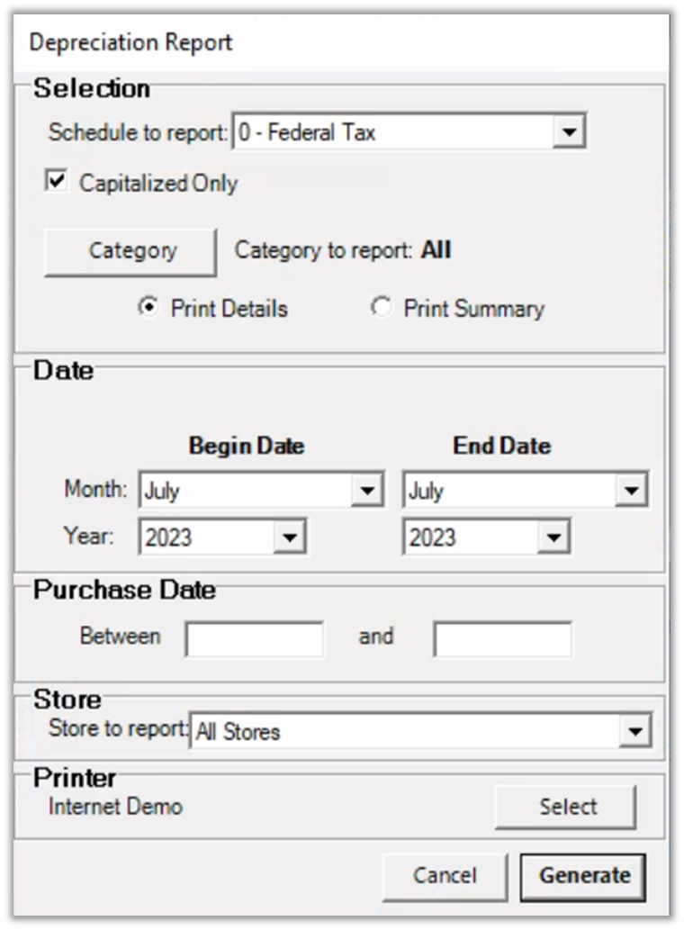Click the End Date column heading
684x930 pixels.
pyautogui.click(x=501, y=446)
